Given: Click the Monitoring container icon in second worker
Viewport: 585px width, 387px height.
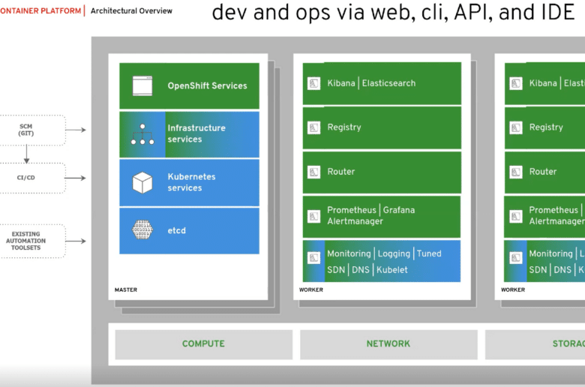Looking at the screenshot, I should (516, 257).
